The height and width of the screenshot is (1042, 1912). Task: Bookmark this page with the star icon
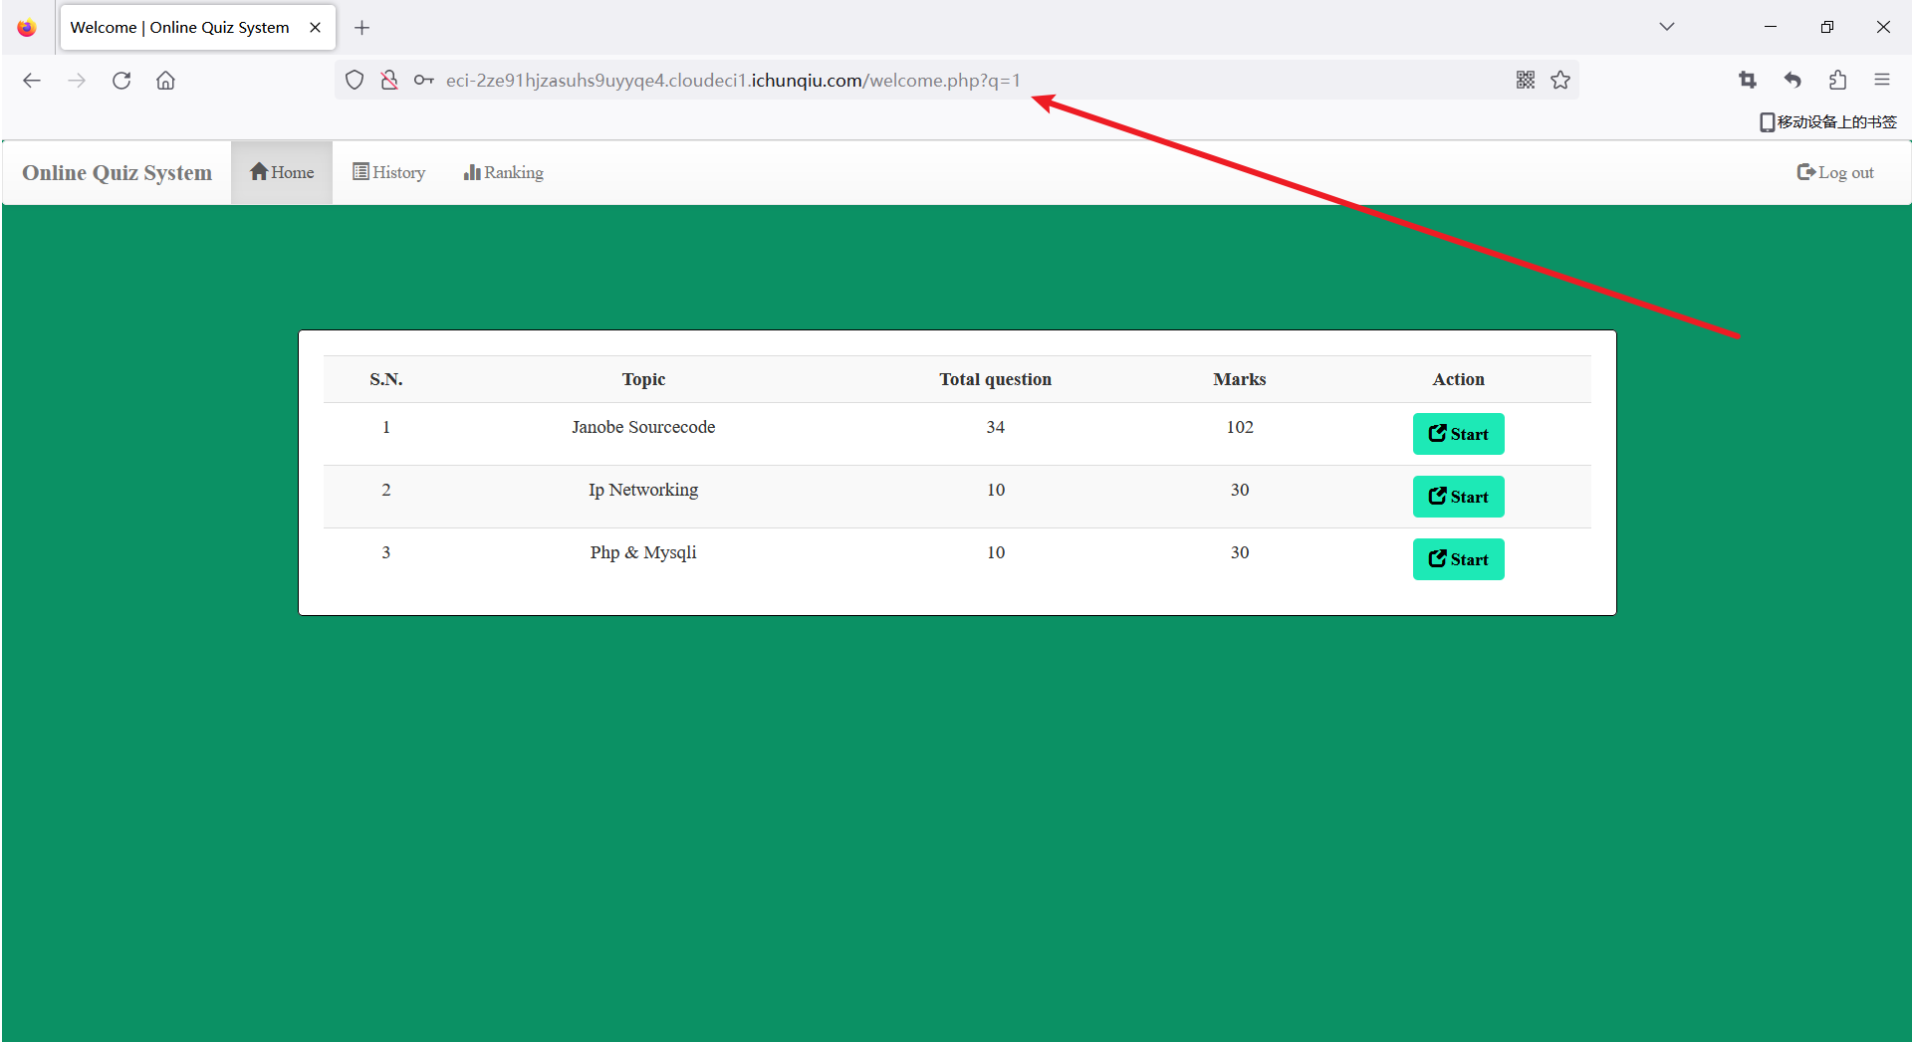1560,80
